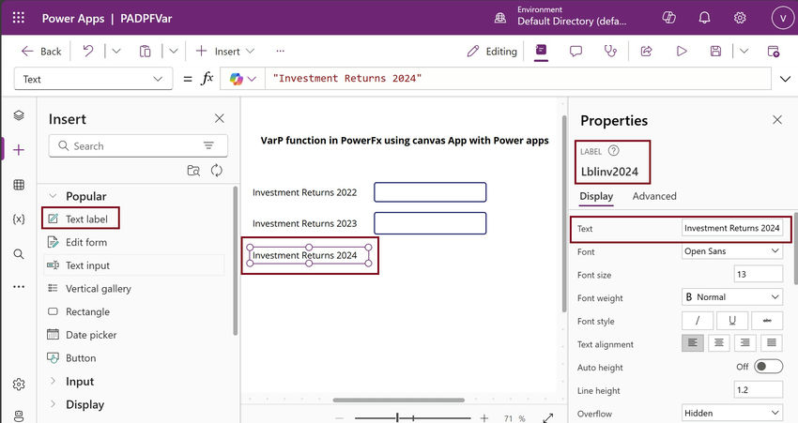Screen dimensions: 798x423
Task: Open the Variables icon in sidebar
Action: pyautogui.click(x=19, y=219)
